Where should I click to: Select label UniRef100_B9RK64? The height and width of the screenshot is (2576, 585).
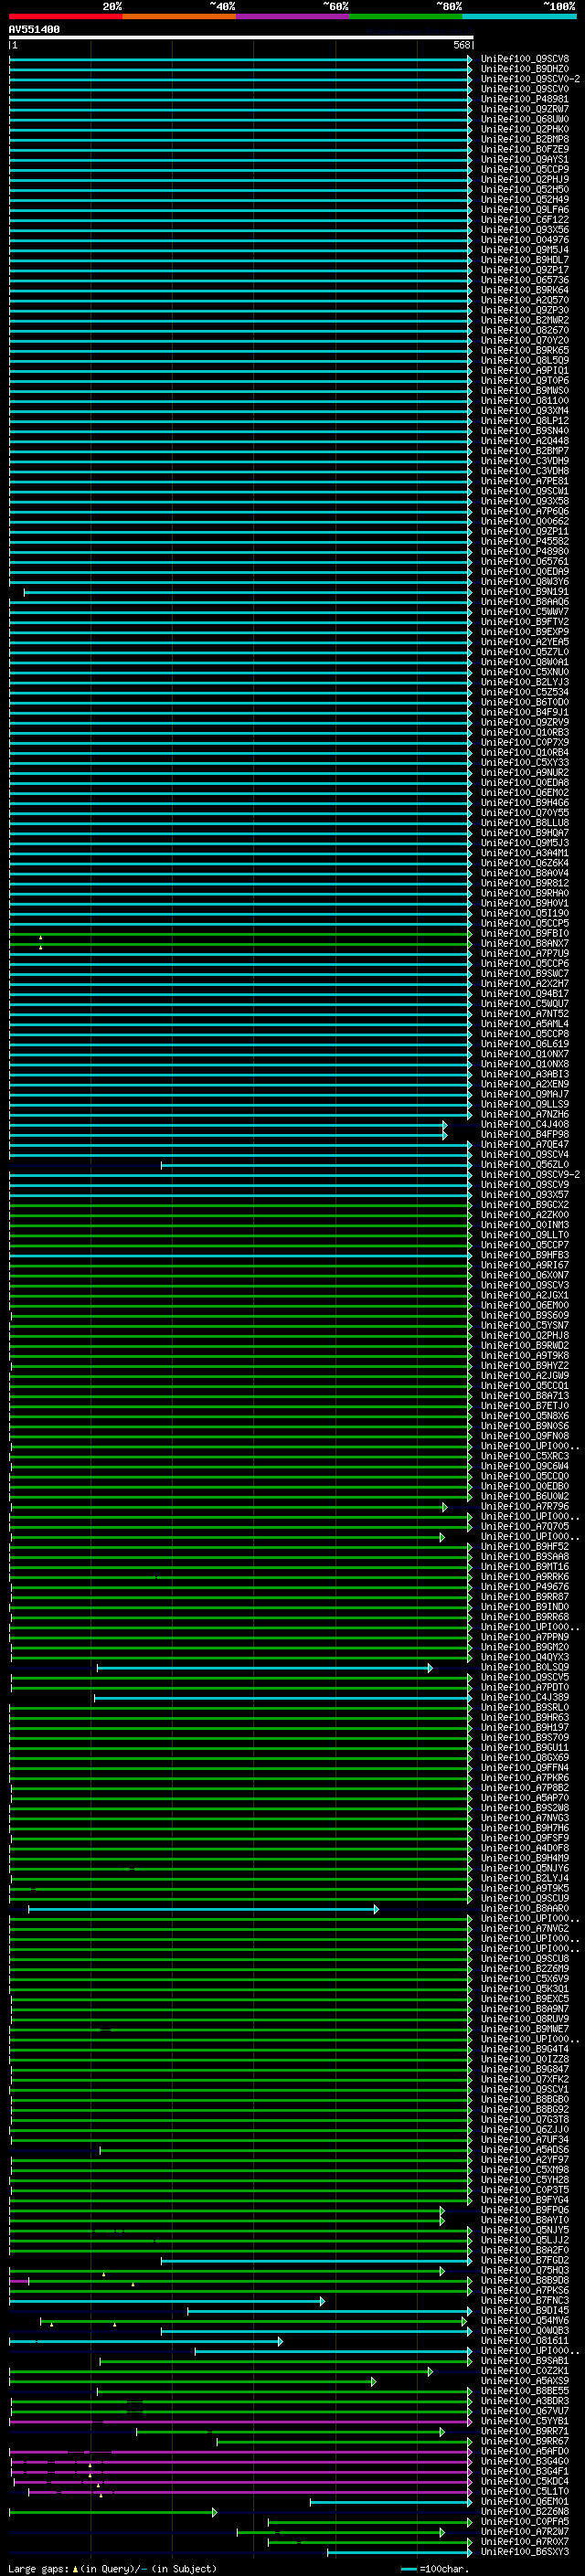pos(525,290)
